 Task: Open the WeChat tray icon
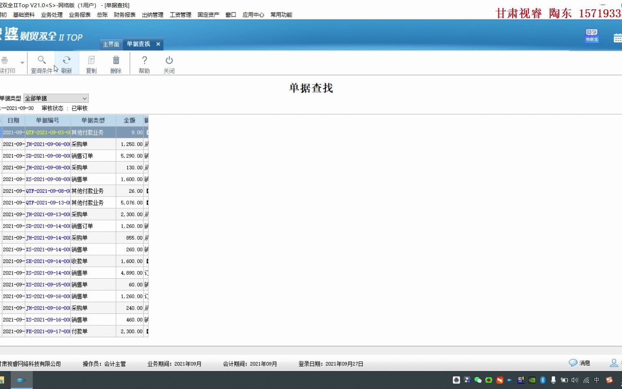(478, 380)
